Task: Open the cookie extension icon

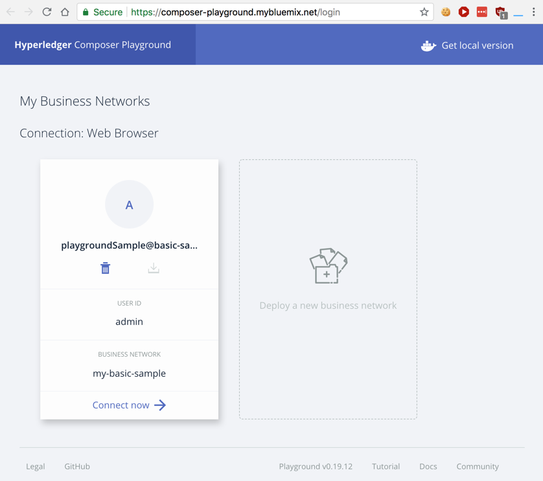Action: (x=446, y=12)
